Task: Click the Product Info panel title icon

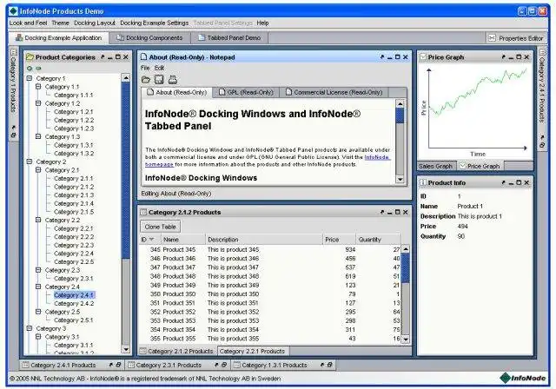Action: 423,182
